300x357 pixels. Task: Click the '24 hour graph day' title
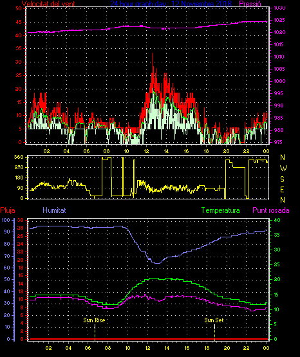pyautogui.click(x=171, y=4)
